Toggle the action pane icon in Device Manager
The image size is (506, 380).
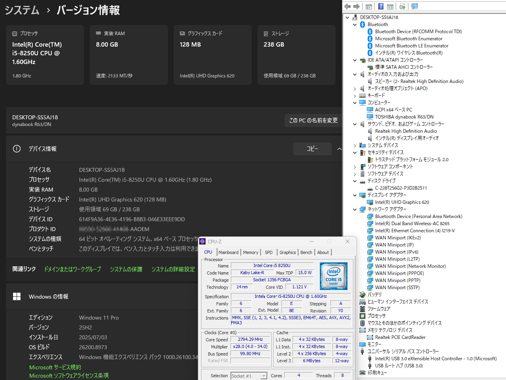(390, 6)
